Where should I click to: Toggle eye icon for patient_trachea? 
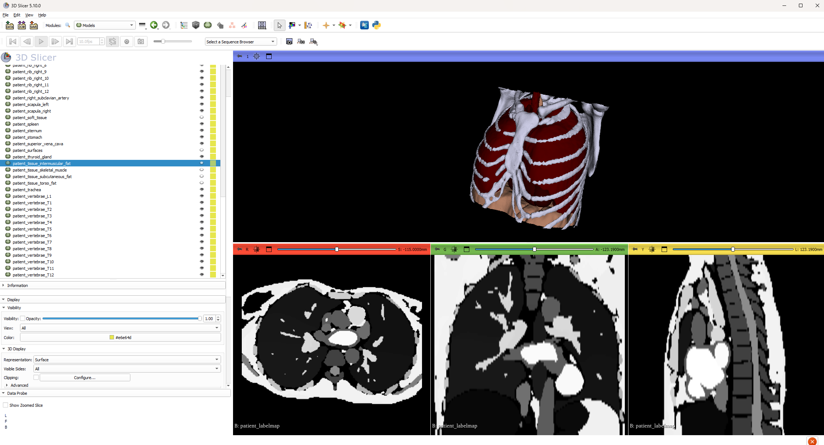202,190
